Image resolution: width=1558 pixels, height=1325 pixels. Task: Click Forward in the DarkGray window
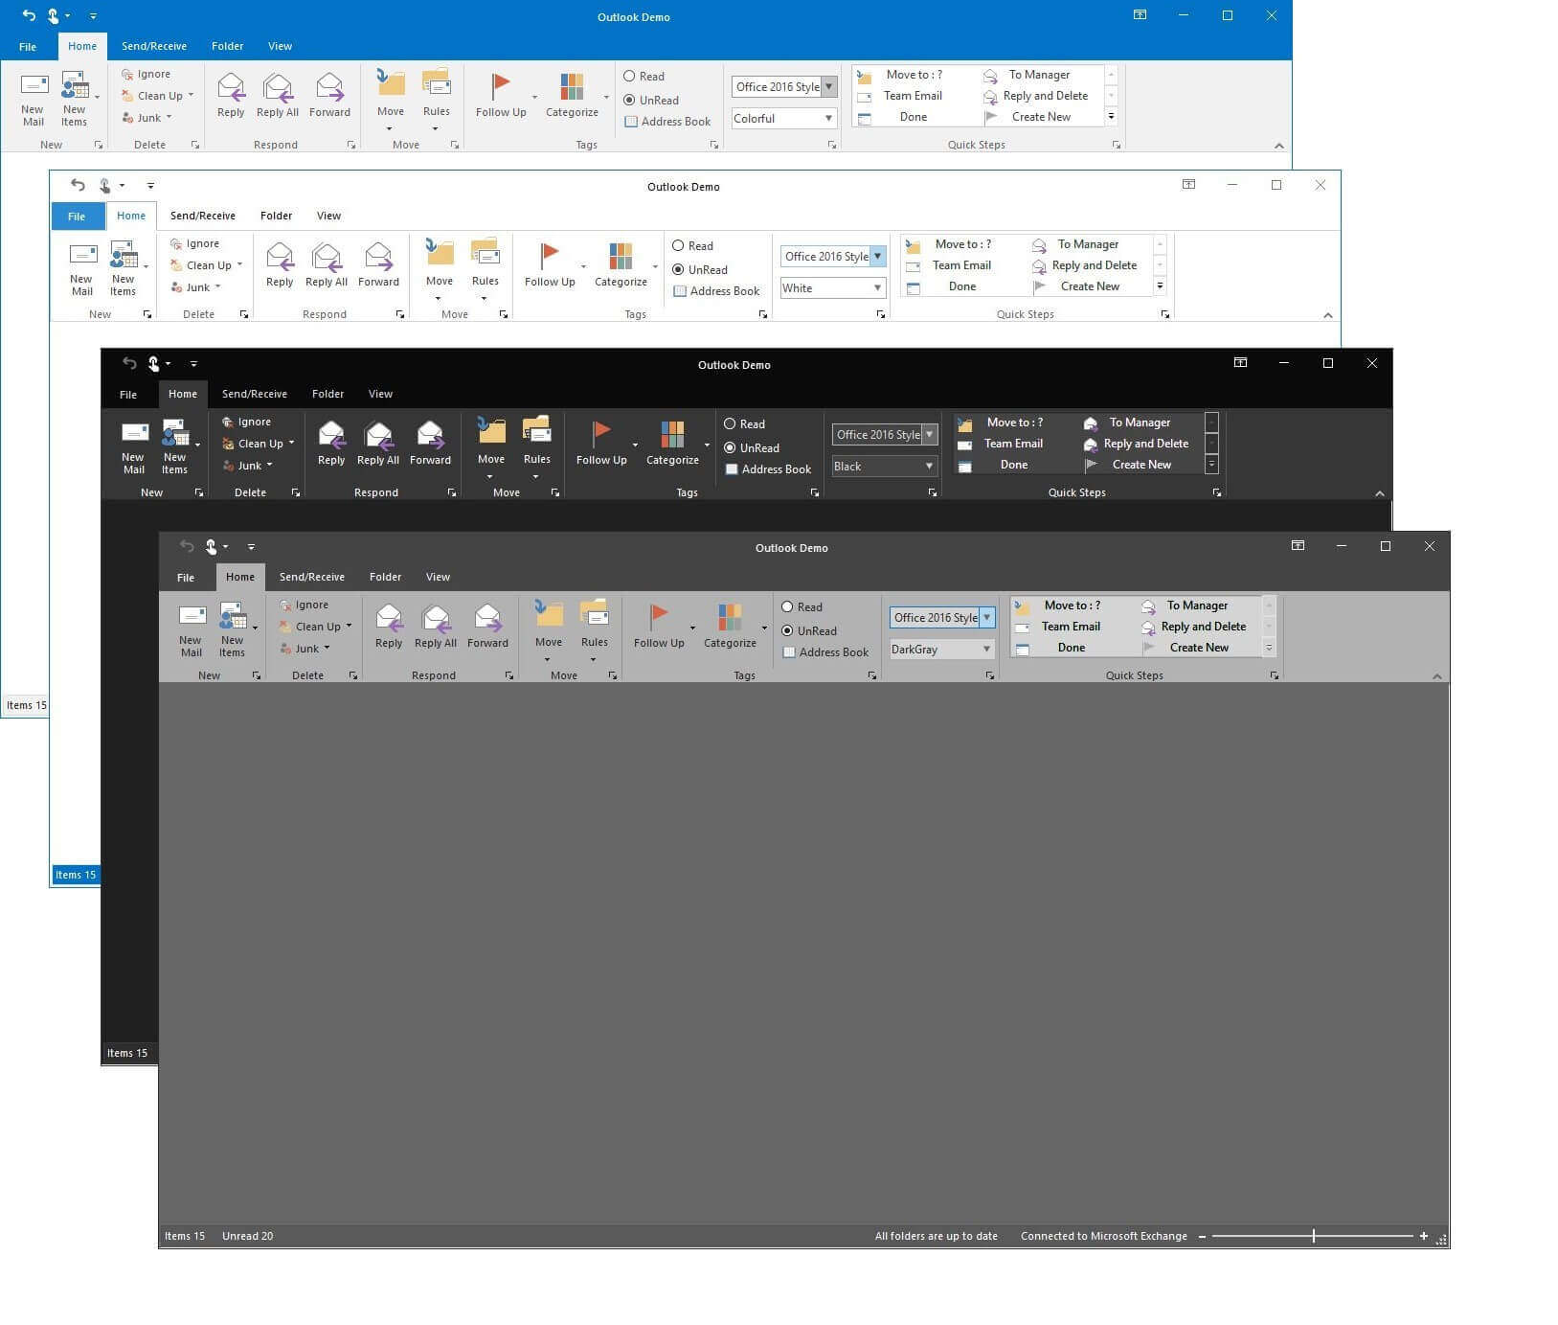(x=487, y=628)
